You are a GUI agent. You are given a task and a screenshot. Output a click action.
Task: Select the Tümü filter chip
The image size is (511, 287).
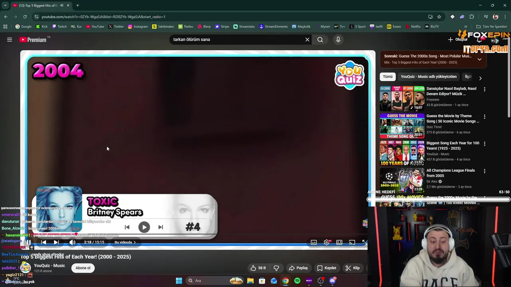(388, 77)
